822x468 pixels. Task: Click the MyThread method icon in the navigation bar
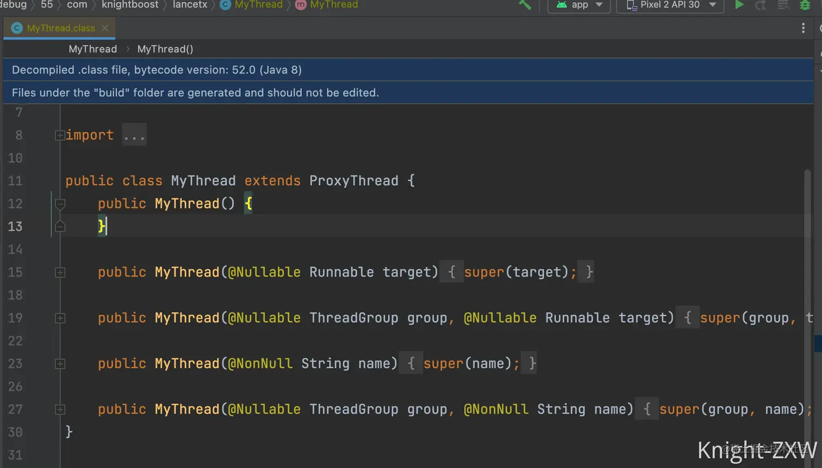301,5
